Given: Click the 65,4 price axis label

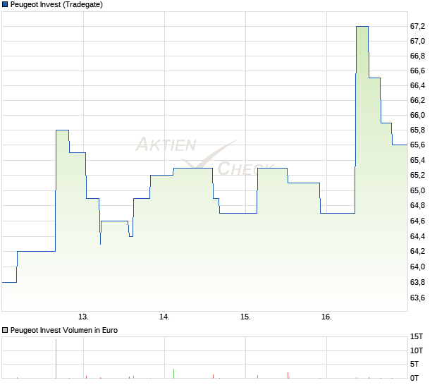Looking at the screenshot, I should [x=417, y=160].
